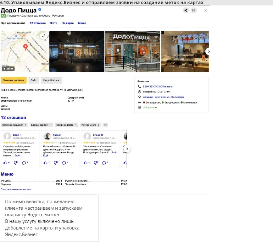Click the 250 м distance badge on map
Screen dimensions: 273x242
coord(8,69)
